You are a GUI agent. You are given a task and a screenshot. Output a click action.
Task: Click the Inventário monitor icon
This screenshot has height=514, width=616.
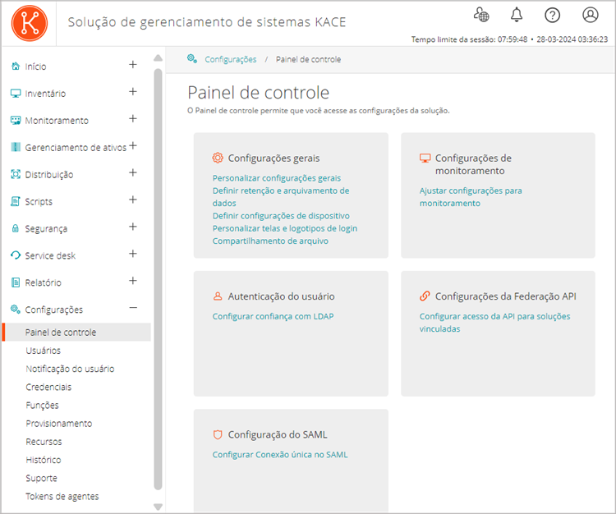16,93
